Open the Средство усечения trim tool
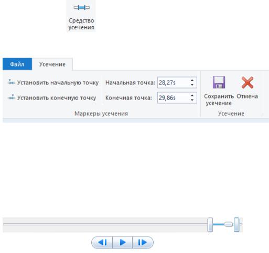The width and height of the screenshot is (269, 253). 81,16
